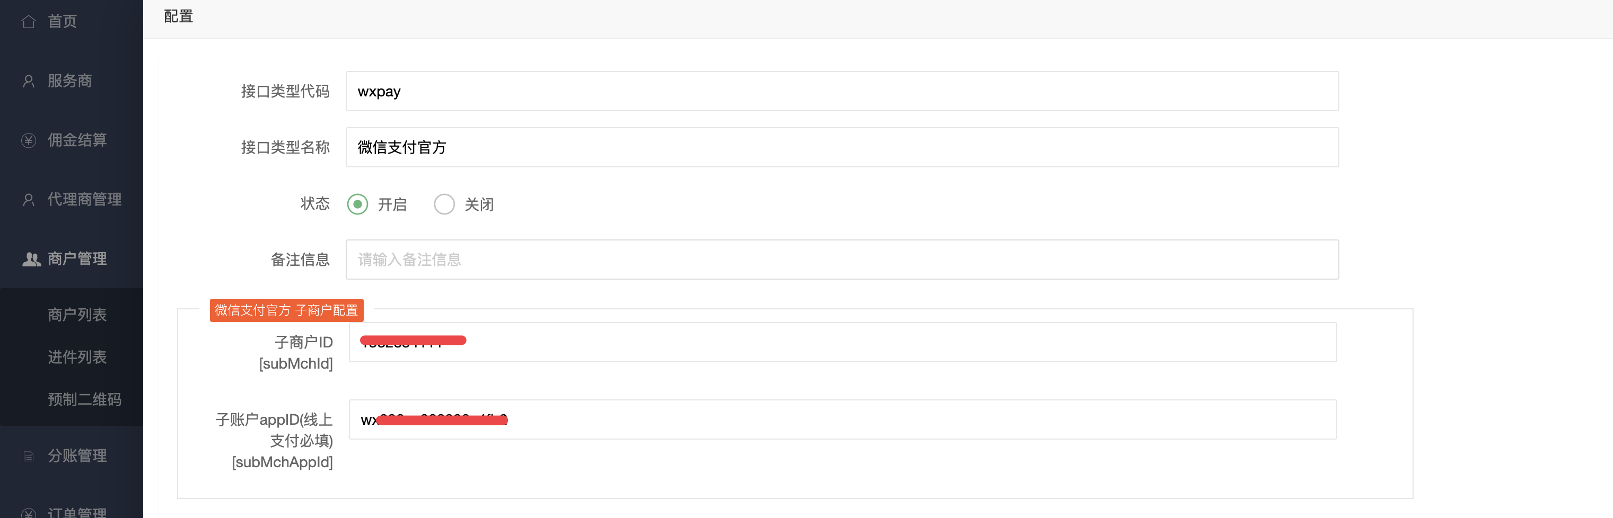
Task: Click the person icon beside 服务商
Action: [x=28, y=81]
